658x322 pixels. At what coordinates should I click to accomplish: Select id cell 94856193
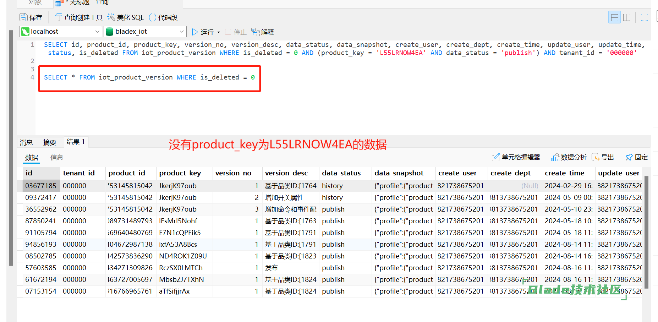pos(41,244)
